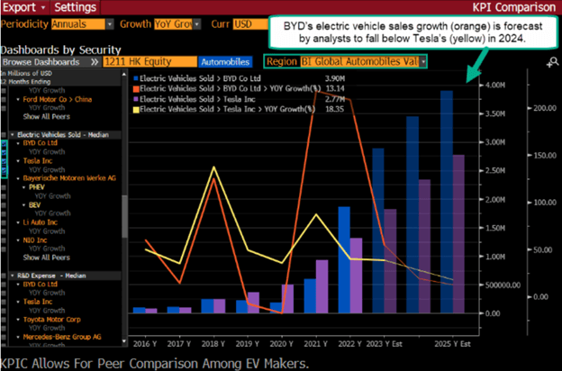Click the KPI Comparison title

[x=513, y=7]
